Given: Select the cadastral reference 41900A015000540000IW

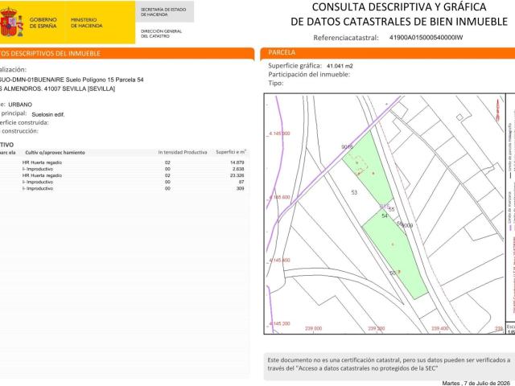Looking at the screenshot, I should 426,38.
